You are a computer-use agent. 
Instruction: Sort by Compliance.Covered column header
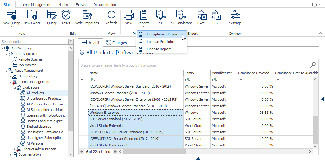pos(255,73)
